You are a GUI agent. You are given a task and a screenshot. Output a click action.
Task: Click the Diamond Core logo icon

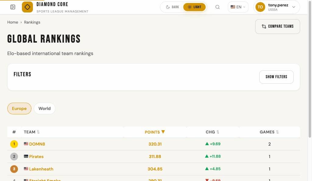27,7
